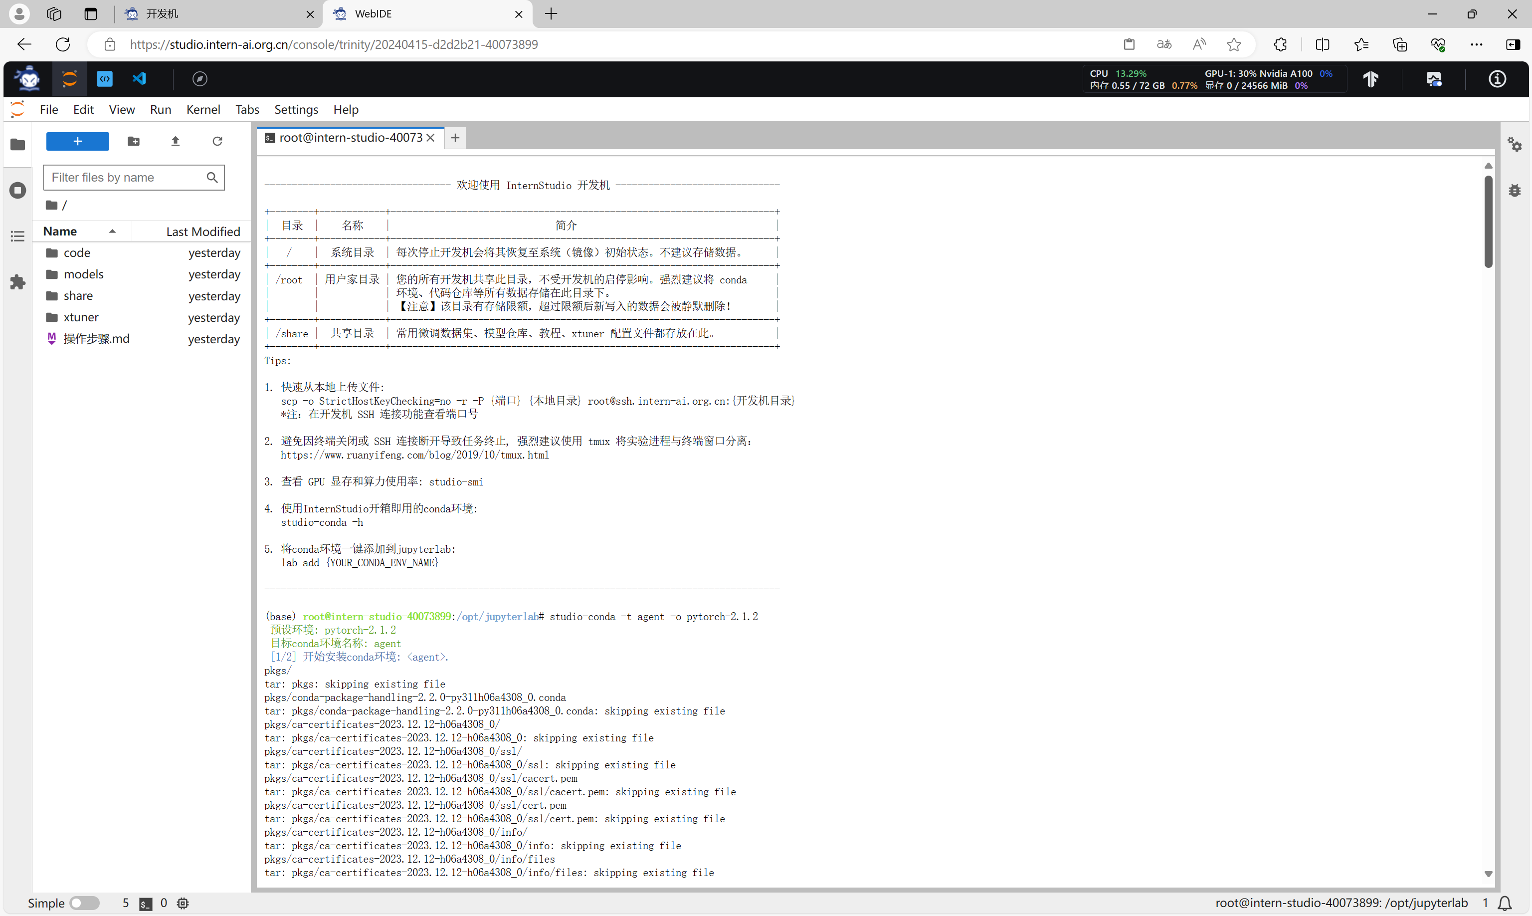The image size is (1532, 916).
Task: Click the upload files icon in sidebar
Action: pyautogui.click(x=176, y=140)
